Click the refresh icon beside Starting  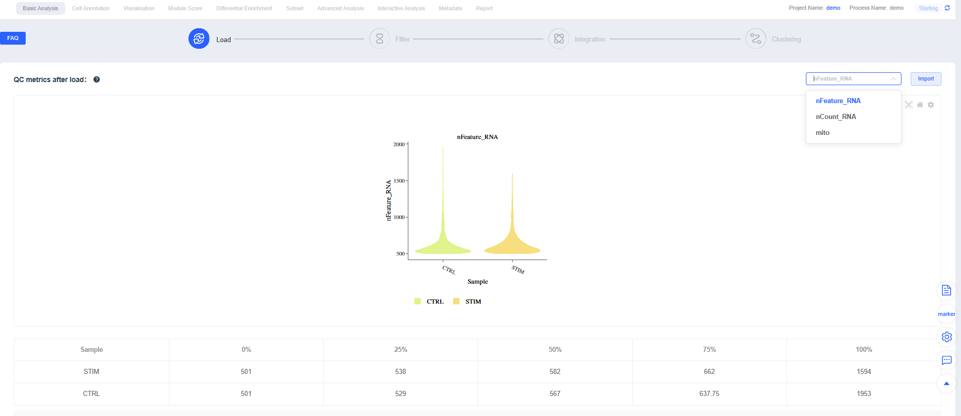[947, 8]
